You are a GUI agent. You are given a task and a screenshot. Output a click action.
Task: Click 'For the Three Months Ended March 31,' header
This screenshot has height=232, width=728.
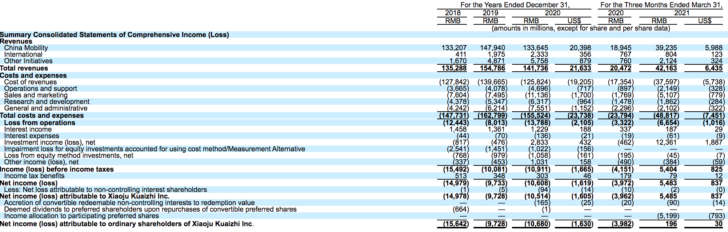661,5
